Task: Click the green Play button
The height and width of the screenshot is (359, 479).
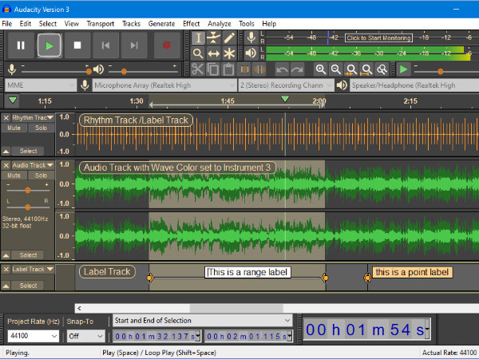Action: point(49,45)
